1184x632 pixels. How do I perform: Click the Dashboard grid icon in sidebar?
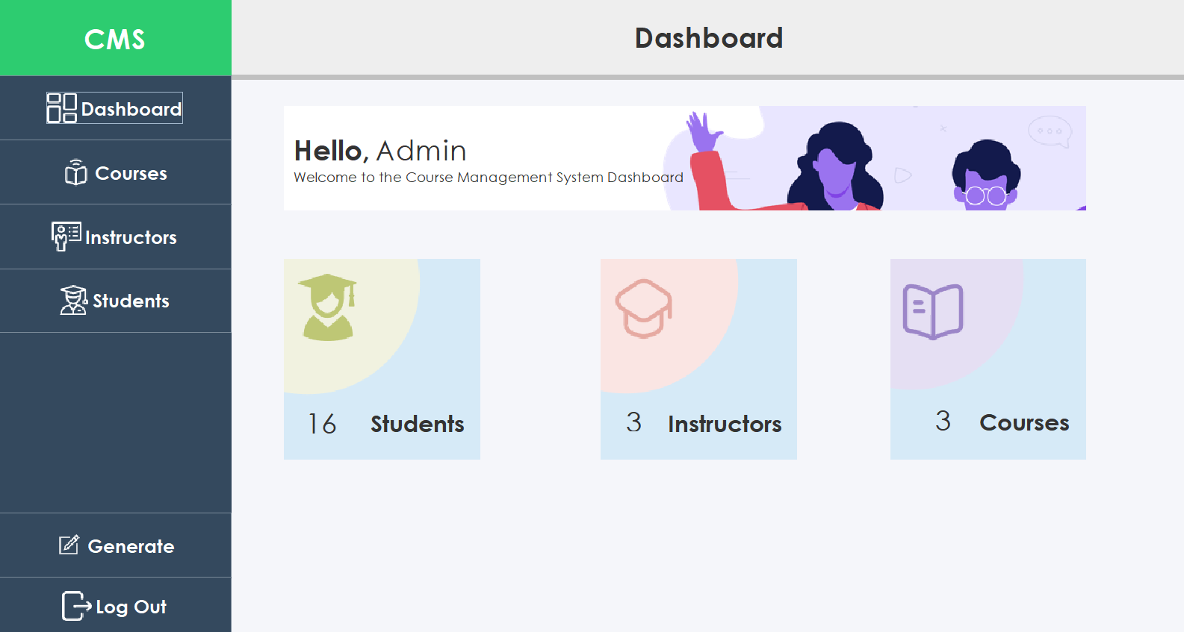tap(61, 108)
